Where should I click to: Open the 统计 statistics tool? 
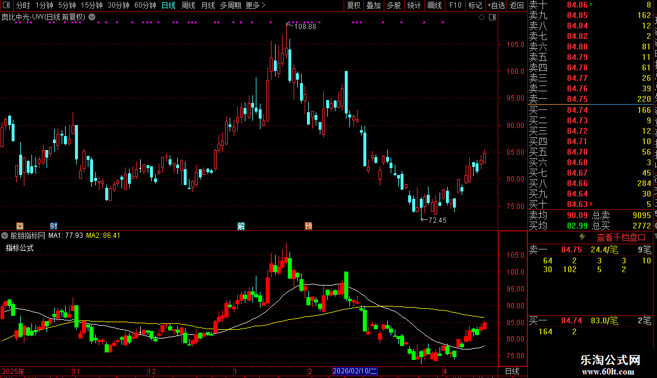(x=414, y=5)
